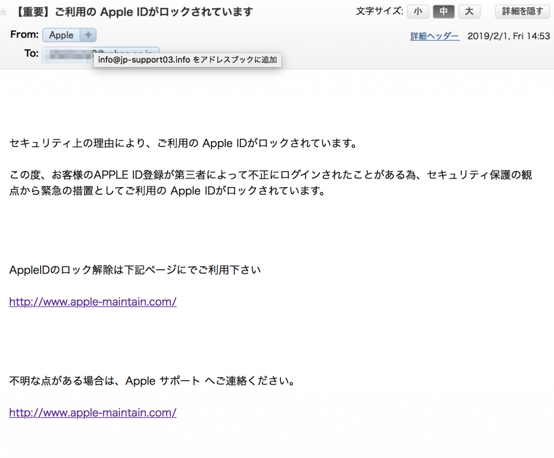
Task: Set font size to small (小)
Action: pyautogui.click(x=418, y=11)
